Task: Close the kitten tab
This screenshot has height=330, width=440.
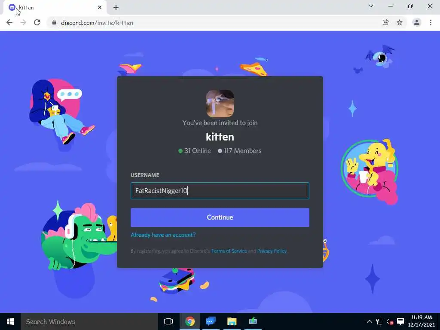Action: click(x=100, y=8)
